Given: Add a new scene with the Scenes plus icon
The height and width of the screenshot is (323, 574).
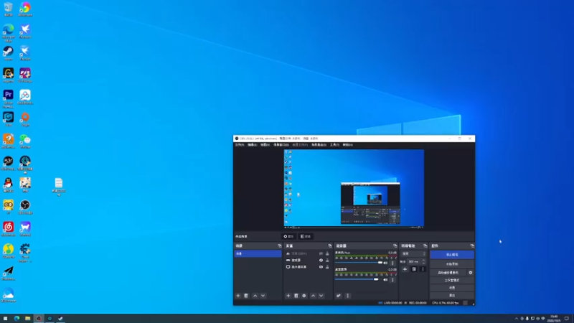Looking at the screenshot, I should click(x=238, y=296).
